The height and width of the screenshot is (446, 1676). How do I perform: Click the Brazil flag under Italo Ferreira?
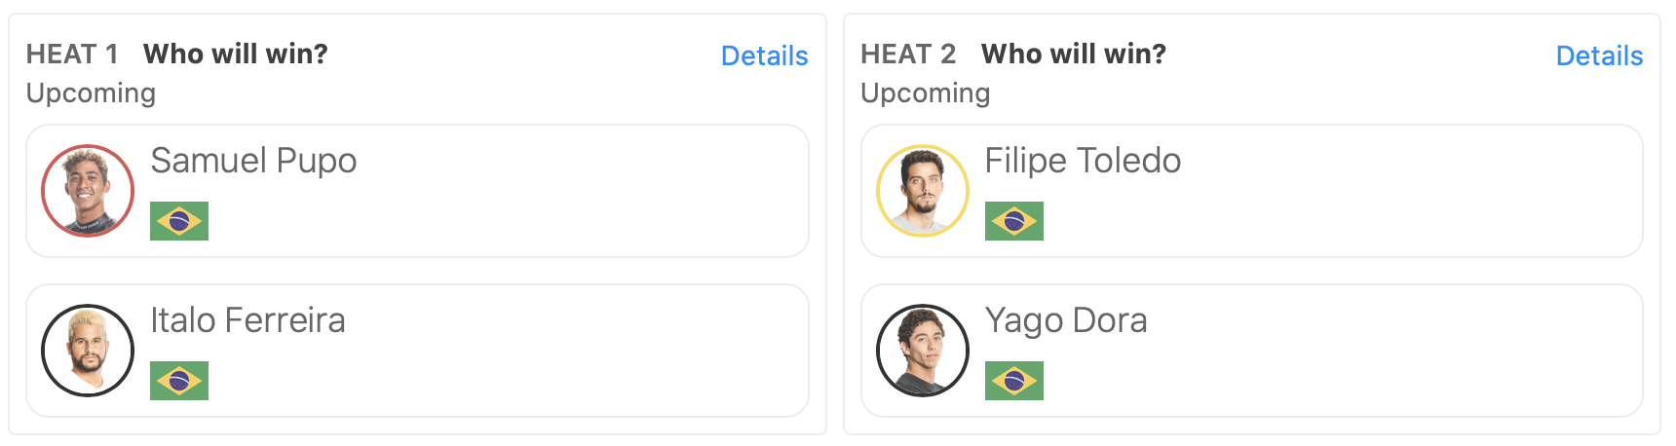coord(179,381)
